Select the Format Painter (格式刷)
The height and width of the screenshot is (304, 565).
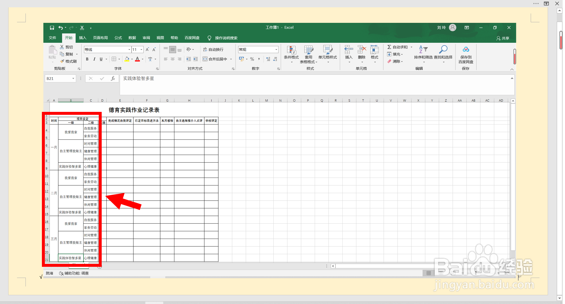coord(68,61)
